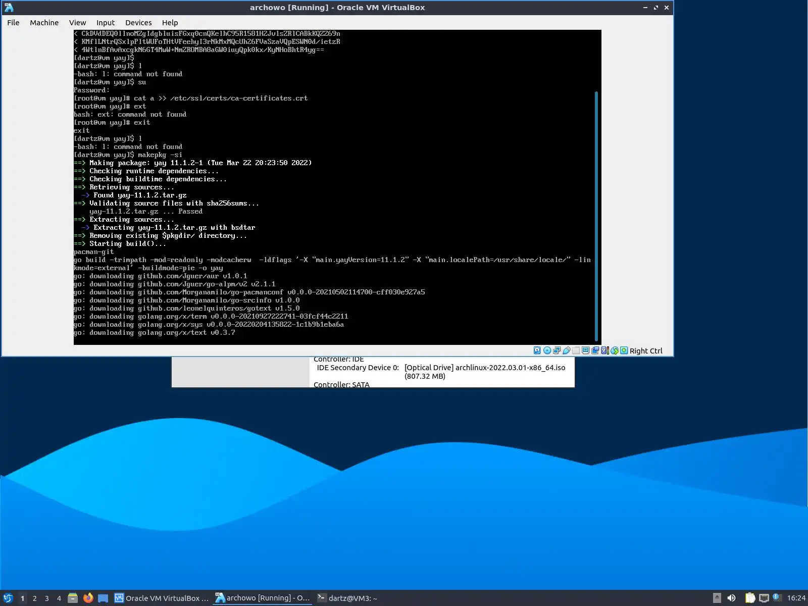The height and width of the screenshot is (606, 808).
Task: Close the archowo VM window
Action: [667, 8]
